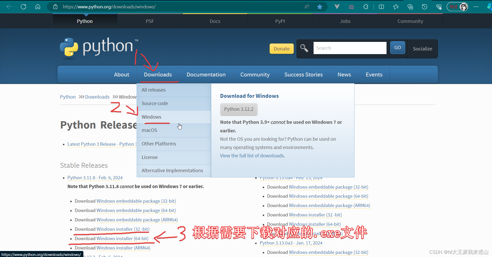Screen dimensions: 492x257
Task: Open browser essentials heart icon
Action: (439, 7)
